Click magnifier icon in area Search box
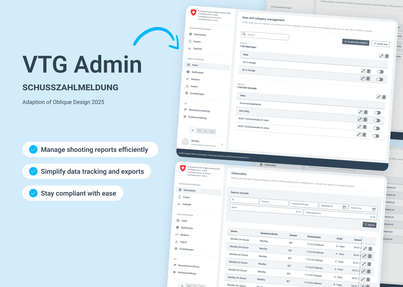The height and width of the screenshot is (287, 403). [x=244, y=34]
